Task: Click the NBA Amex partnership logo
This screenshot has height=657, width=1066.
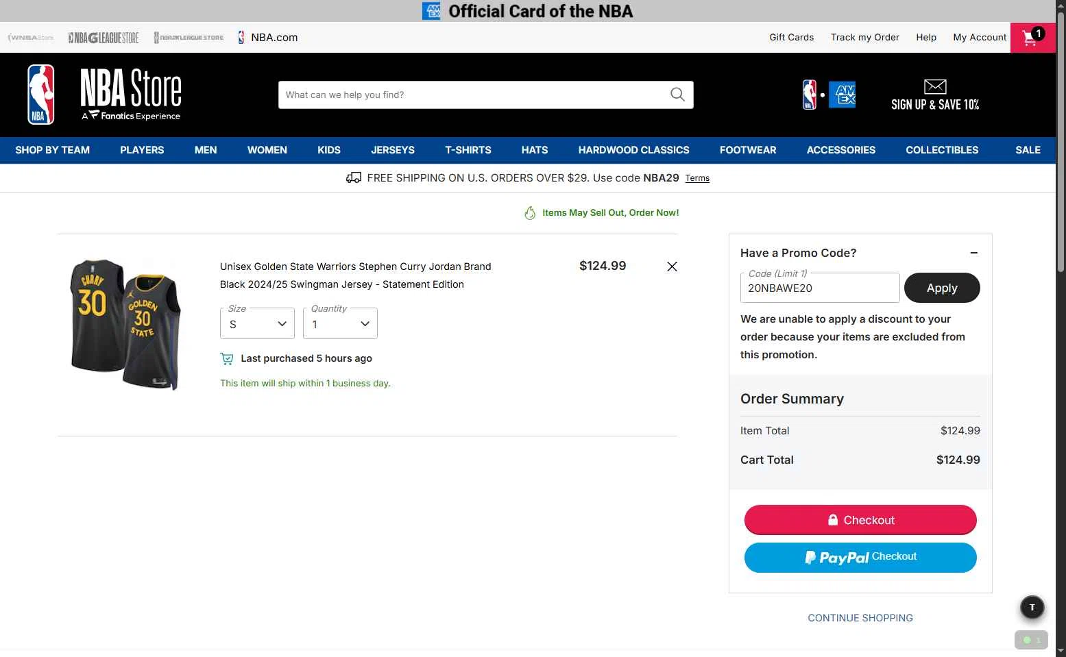Action: point(829,95)
